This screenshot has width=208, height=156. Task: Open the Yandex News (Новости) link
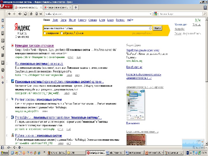point(82,20)
